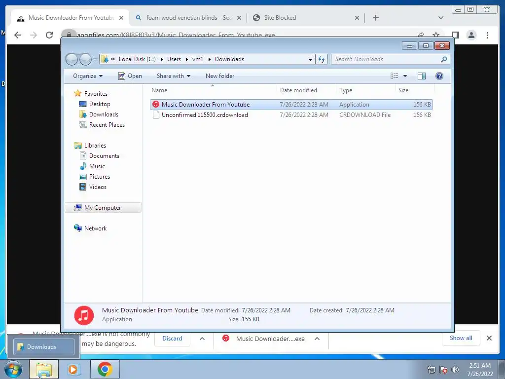Open Pictures library
This screenshot has width=505, height=379.
pyautogui.click(x=100, y=177)
